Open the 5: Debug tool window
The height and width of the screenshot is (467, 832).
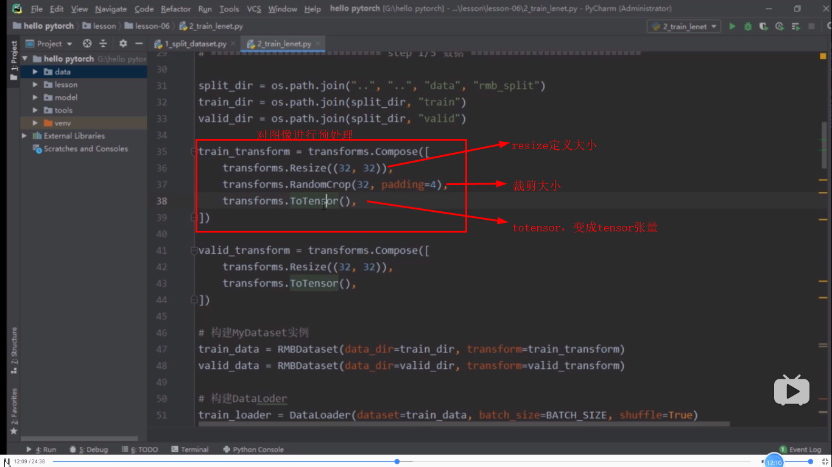pyautogui.click(x=88, y=449)
